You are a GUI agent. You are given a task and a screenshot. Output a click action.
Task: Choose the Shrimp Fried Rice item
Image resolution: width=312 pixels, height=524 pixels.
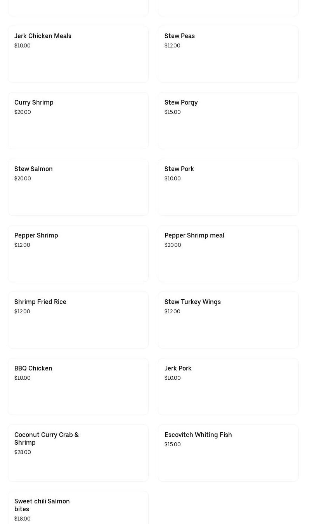tap(78, 320)
